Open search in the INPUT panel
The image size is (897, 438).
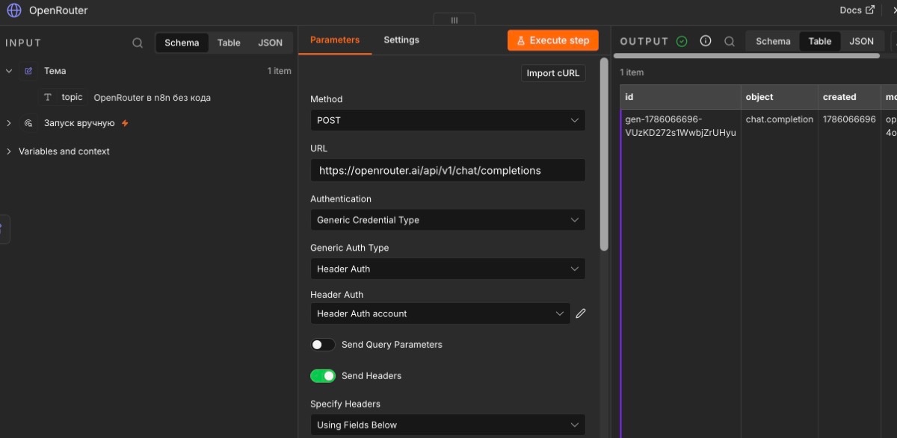click(138, 43)
